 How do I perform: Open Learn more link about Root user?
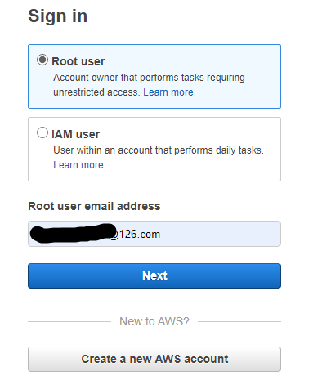(168, 92)
